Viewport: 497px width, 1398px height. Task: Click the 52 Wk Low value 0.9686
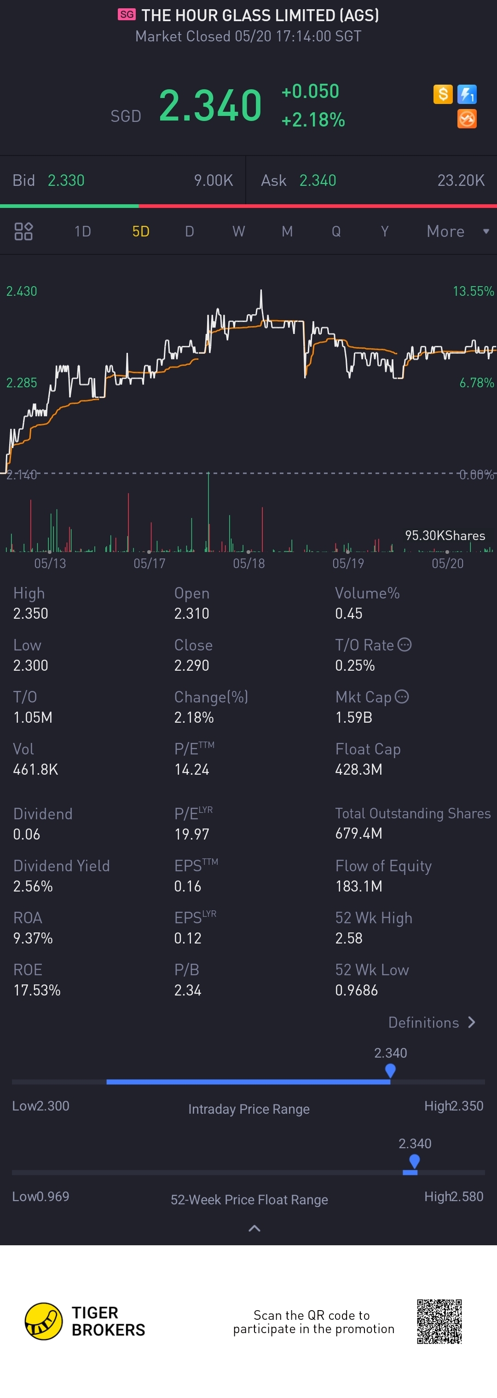[x=356, y=990]
